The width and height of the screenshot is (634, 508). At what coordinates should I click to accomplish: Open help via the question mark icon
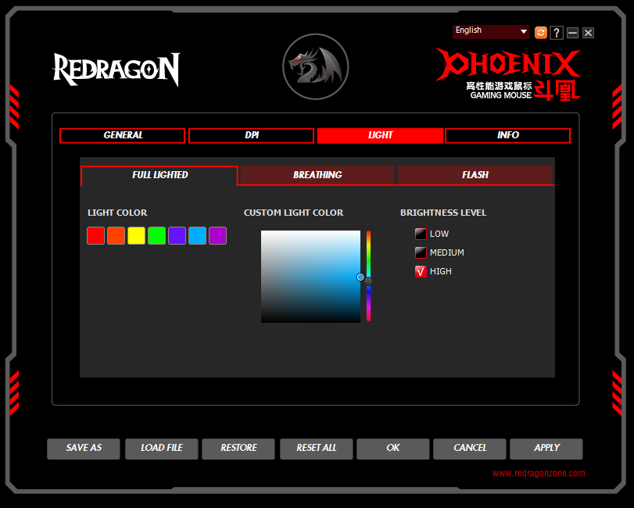(x=557, y=33)
